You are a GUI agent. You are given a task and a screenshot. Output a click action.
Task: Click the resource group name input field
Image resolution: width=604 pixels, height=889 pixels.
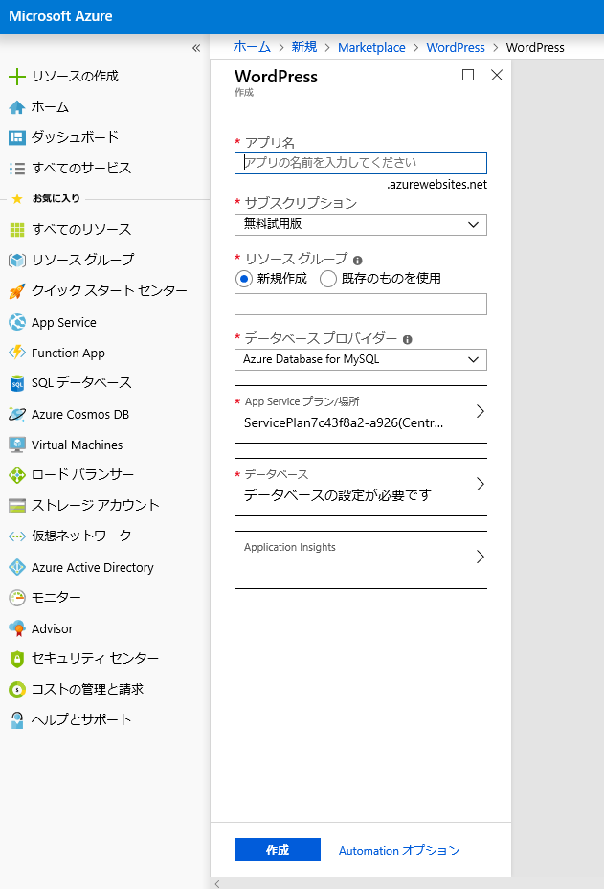click(360, 304)
